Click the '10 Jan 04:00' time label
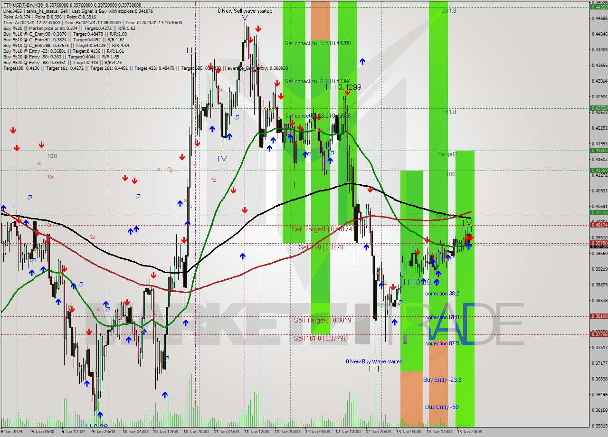The image size is (608, 437). point(135,432)
